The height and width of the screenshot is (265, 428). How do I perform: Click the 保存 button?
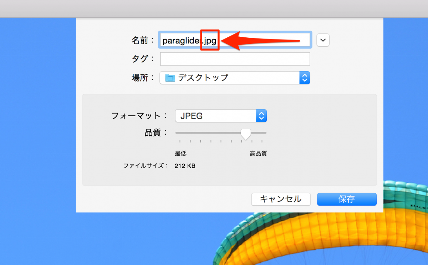pyautogui.click(x=346, y=199)
